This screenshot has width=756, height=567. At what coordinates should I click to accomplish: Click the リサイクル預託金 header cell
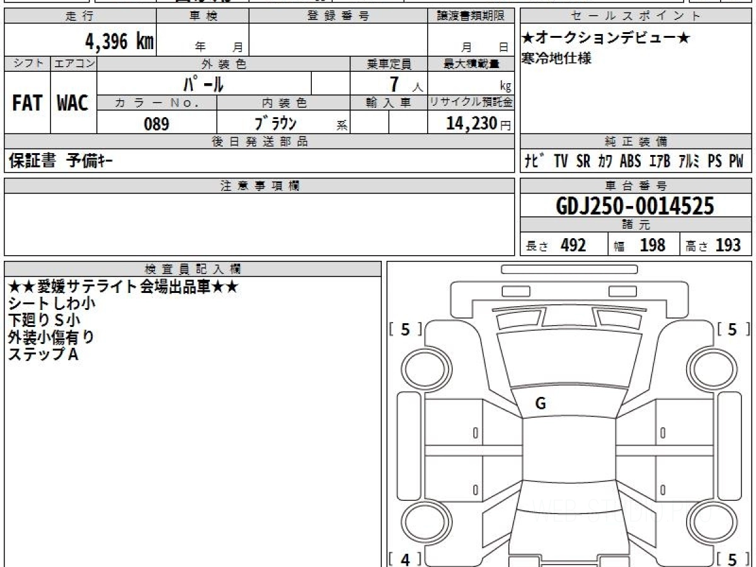[x=471, y=103]
